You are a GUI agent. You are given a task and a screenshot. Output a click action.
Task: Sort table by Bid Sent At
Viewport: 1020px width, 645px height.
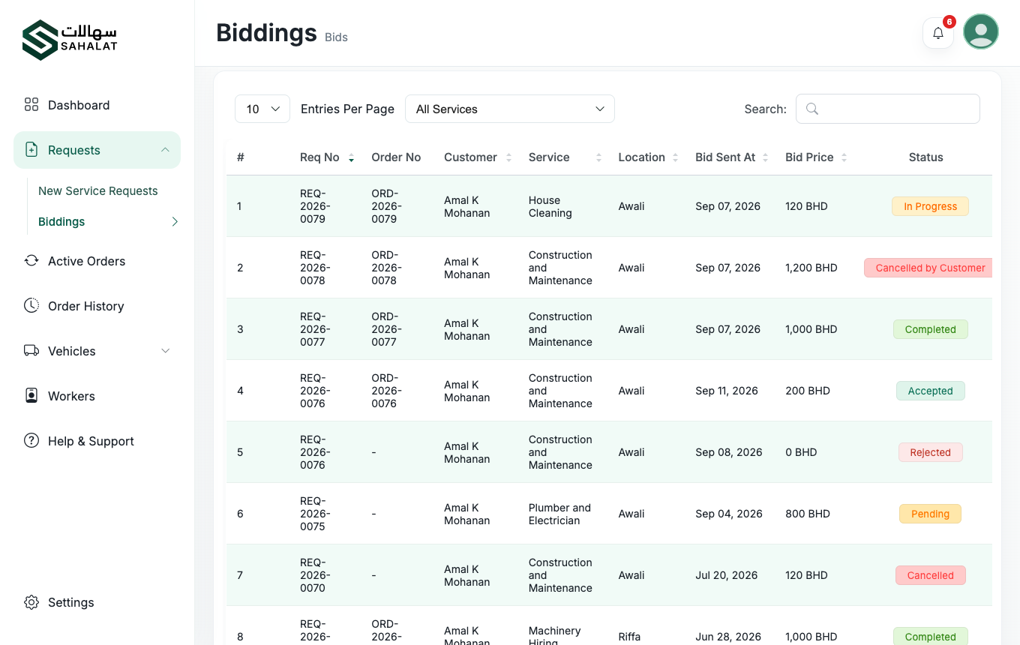coord(732,157)
